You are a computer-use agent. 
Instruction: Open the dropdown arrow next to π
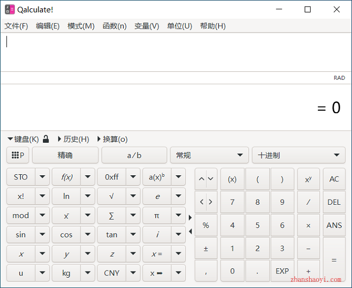[179, 216]
